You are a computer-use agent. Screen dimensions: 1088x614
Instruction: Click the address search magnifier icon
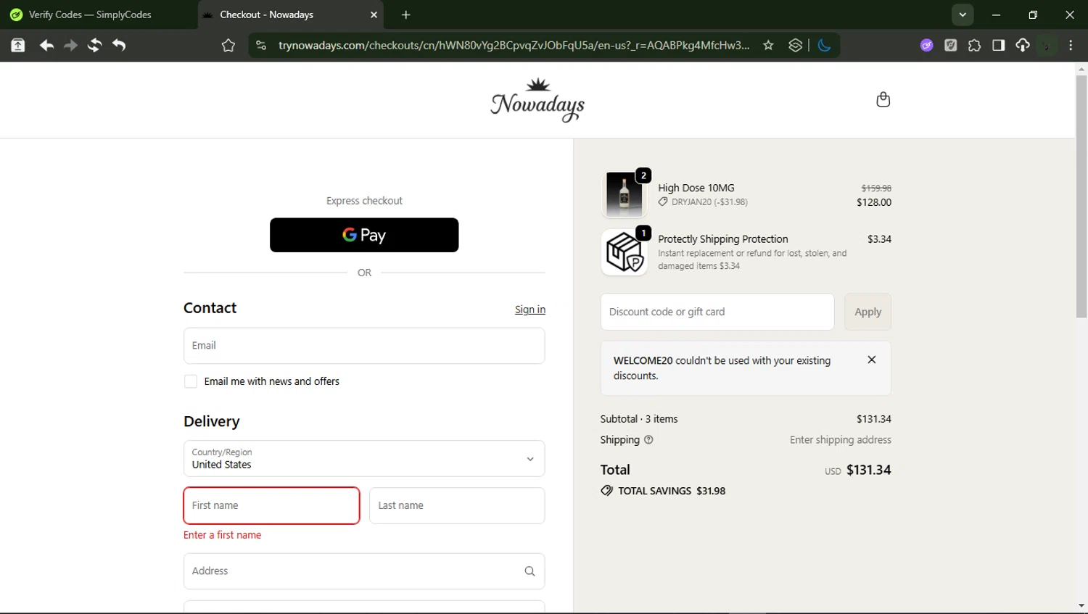529,571
